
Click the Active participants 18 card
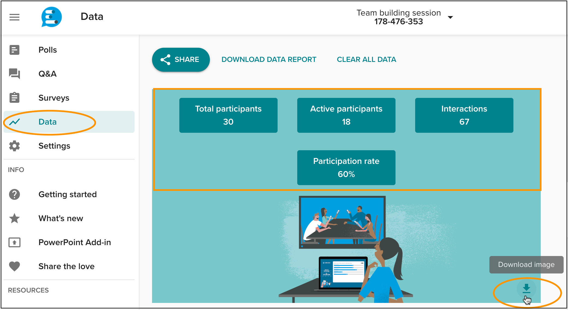click(x=346, y=115)
